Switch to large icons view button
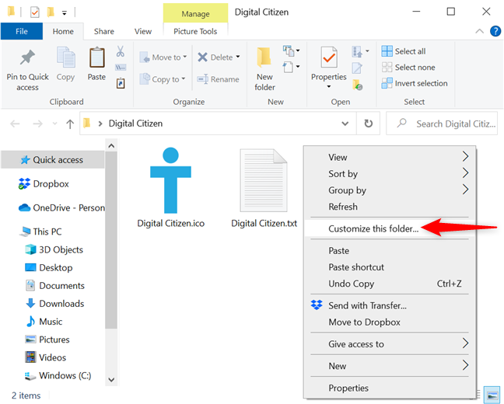The image size is (504, 404). click(x=492, y=395)
